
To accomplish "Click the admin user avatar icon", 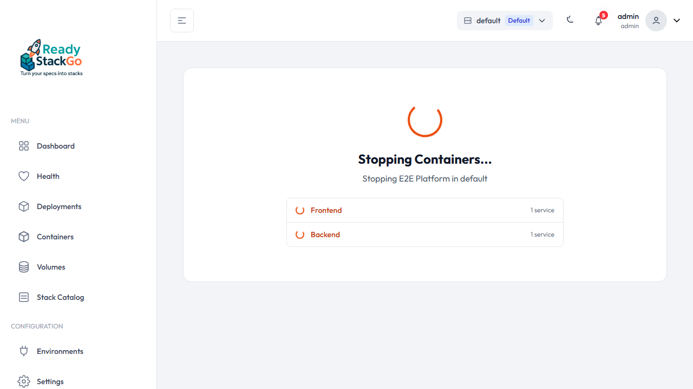I will [656, 21].
